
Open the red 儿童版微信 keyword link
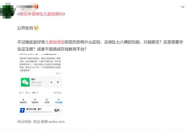(x=55, y=42)
